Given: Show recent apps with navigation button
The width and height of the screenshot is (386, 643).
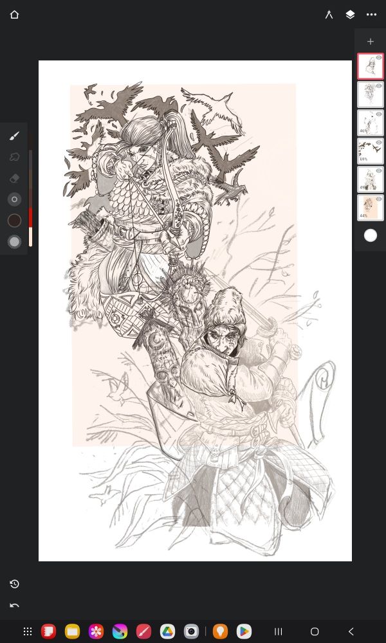Looking at the screenshot, I should (278, 631).
